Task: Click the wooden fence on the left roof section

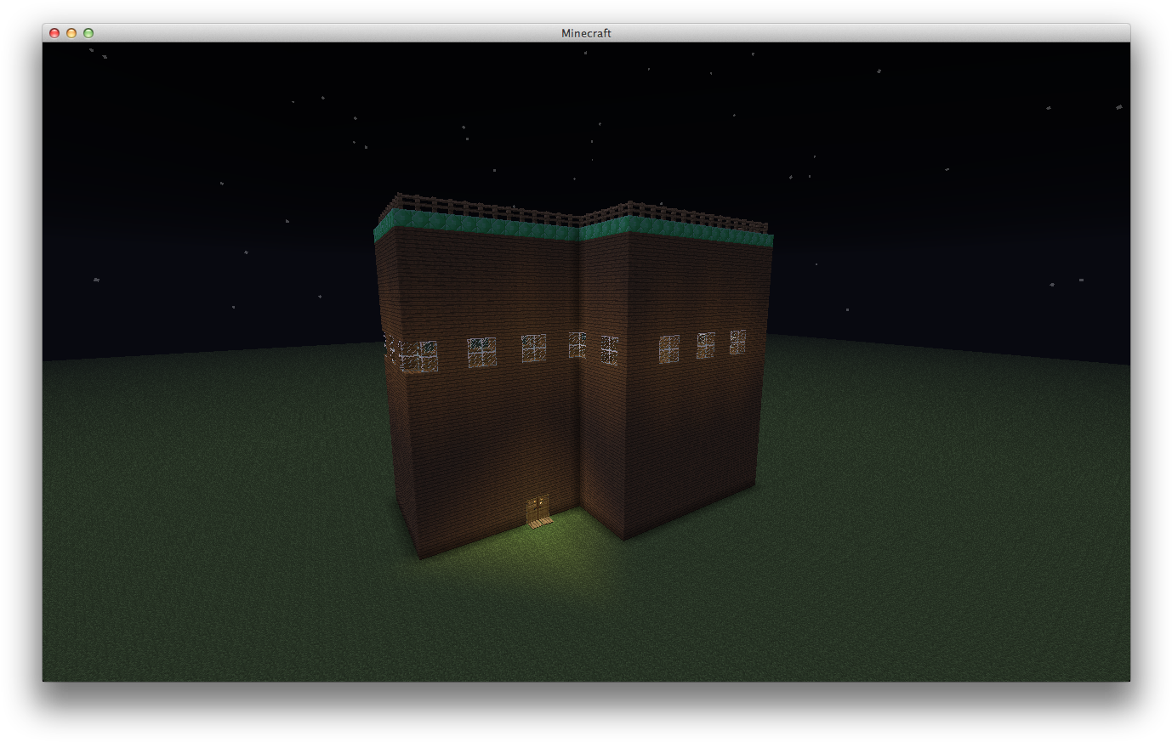Action: (476, 208)
